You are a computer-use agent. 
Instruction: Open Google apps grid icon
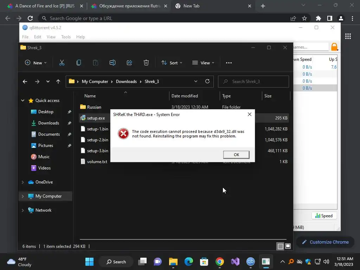coord(348,36)
